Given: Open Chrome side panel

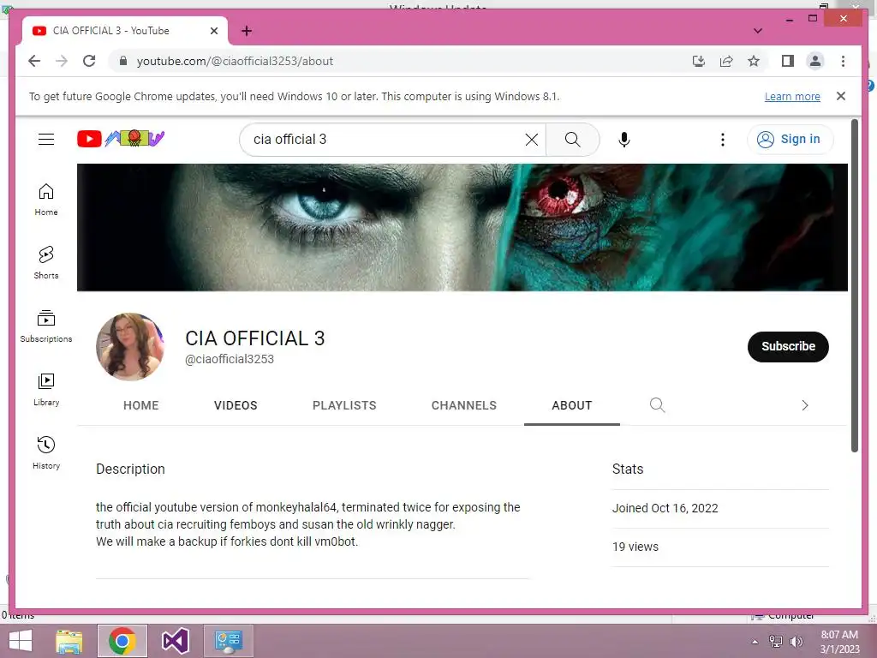Looking at the screenshot, I should tap(788, 61).
